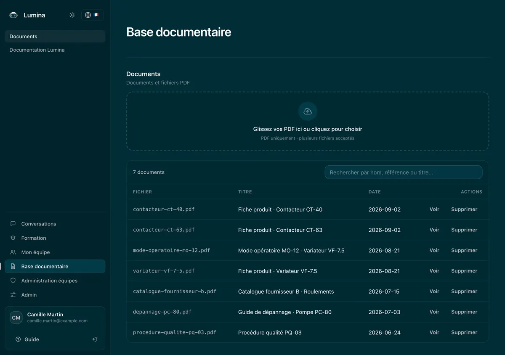Delete procedure-qualite-pq-03.pdf
The image size is (505, 355).
464,332
